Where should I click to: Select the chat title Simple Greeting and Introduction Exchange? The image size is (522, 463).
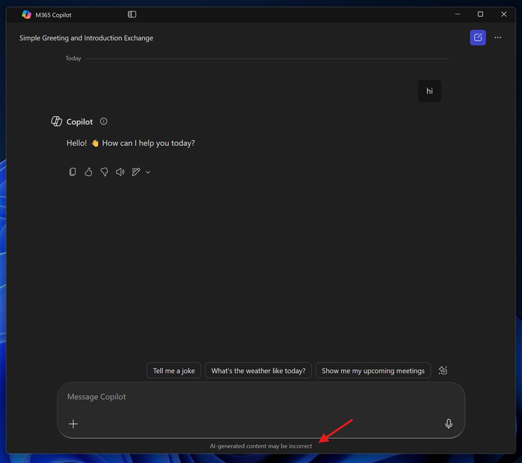pos(86,38)
